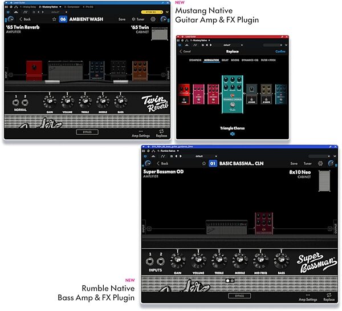Click Save in the Rumble Native window
Viewport: 342px width, 311px height.
294,163
